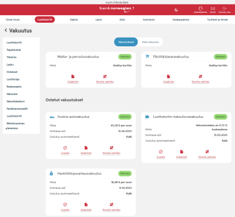Image resolution: width=235 pixels, height=217 pixels.
Task: Click the Vuokra-autovakuutus card title
Action: [73, 117]
